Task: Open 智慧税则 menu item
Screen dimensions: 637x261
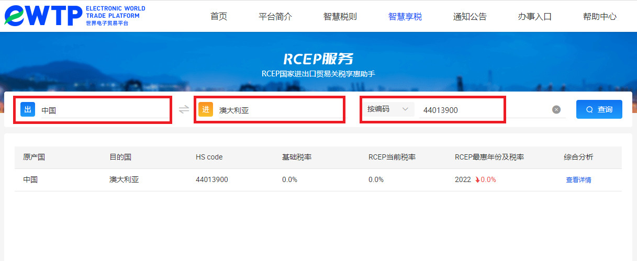Action: click(x=340, y=16)
